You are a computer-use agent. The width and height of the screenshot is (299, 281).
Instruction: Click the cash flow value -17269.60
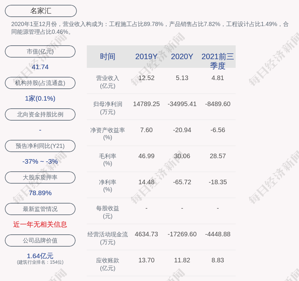182,234
